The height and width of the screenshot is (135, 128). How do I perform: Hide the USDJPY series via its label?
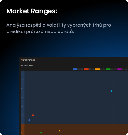(102, 69)
